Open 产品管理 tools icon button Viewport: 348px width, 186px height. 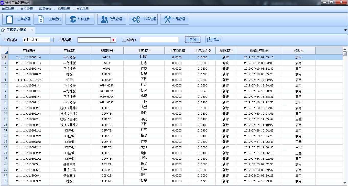point(175,19)
